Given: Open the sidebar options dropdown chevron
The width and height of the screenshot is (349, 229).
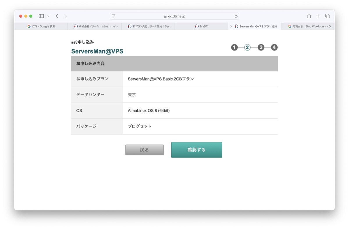Looking at the screenshot, I should (x=48, y=16).
